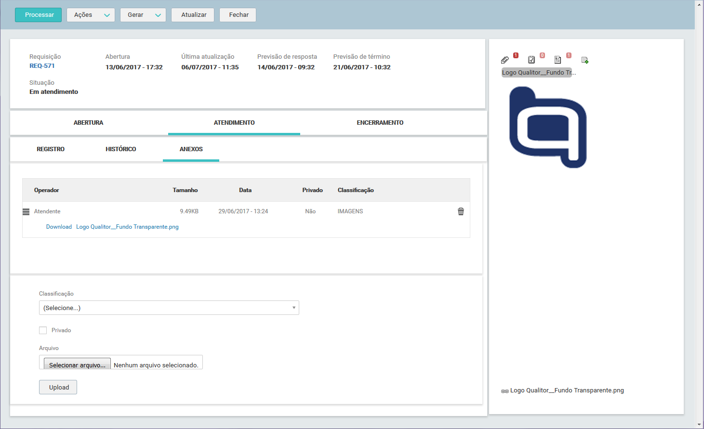Click the Download link

59,227
